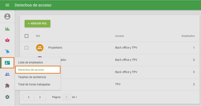Open the reports bar chart icon
The height and width of the screenshot is (106, 201).
click(7, 29)
